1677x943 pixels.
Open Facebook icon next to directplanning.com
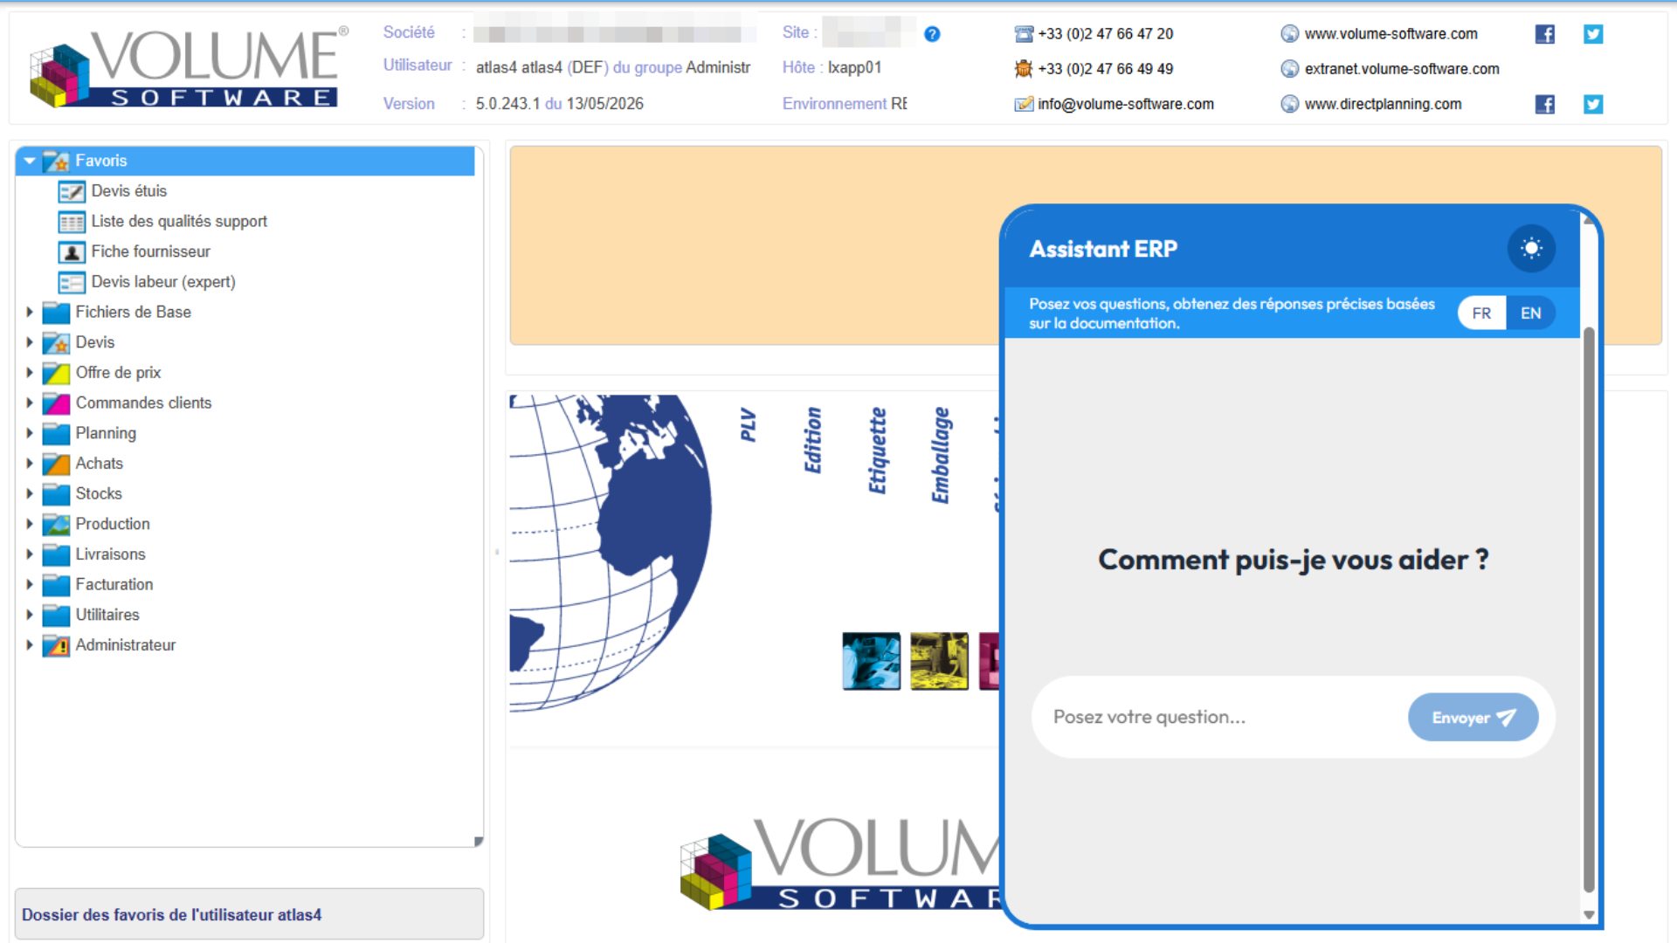tap(1544, 104)
